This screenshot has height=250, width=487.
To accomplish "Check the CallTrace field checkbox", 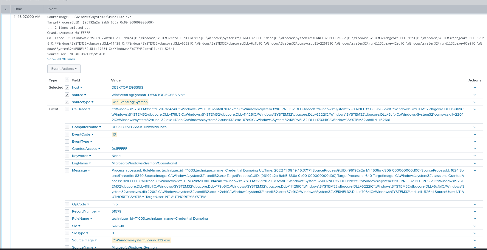I will 67,109.
